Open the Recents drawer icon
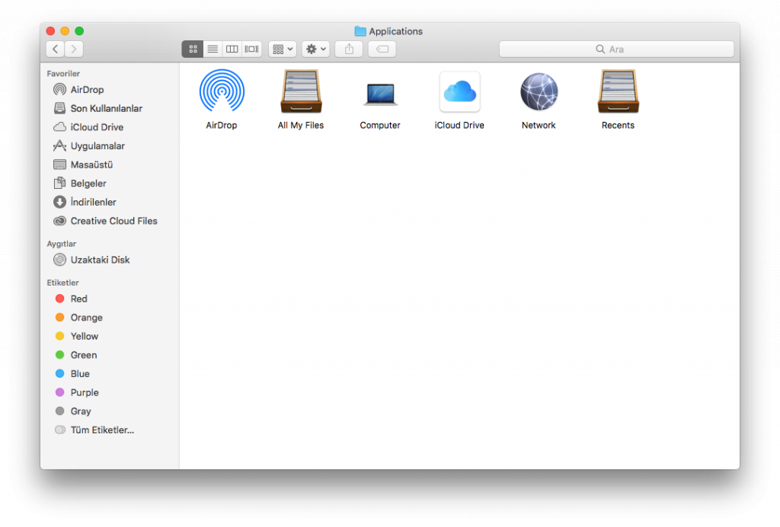 point(618,91)
